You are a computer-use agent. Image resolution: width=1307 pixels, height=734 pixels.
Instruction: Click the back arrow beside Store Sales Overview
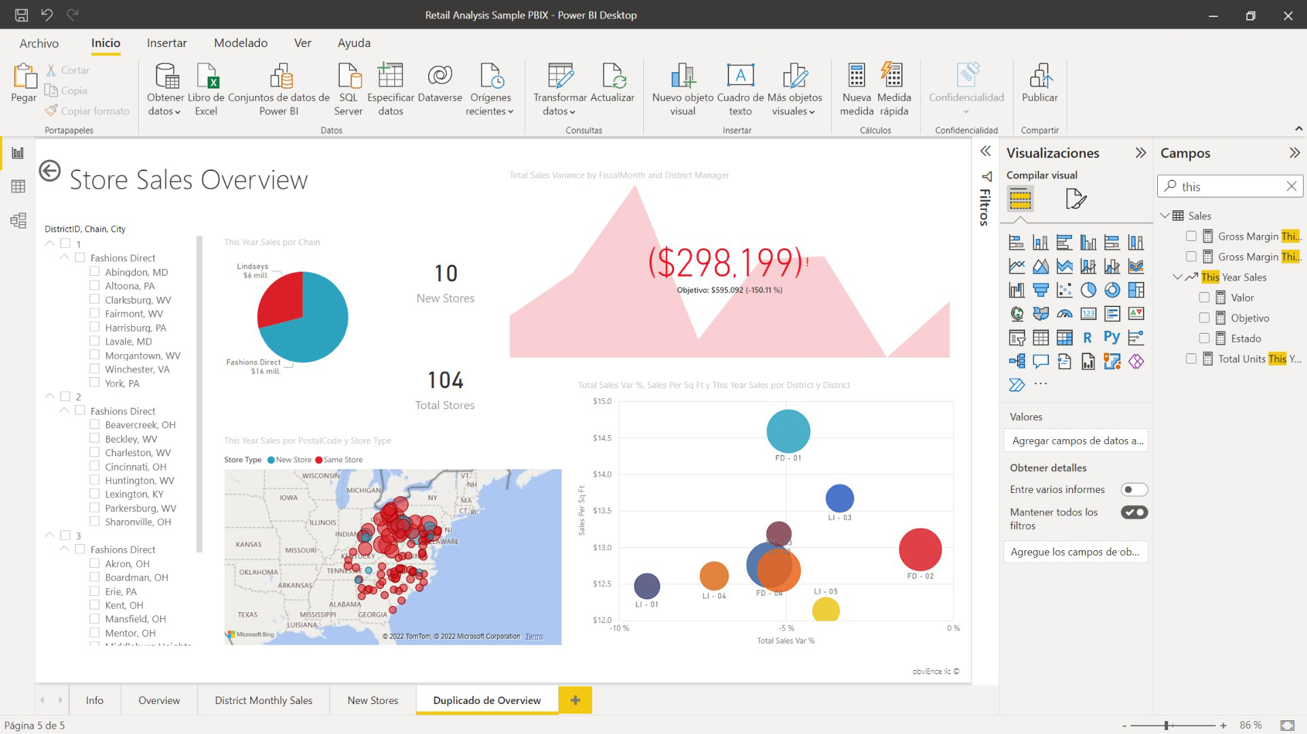click(50, 170)
